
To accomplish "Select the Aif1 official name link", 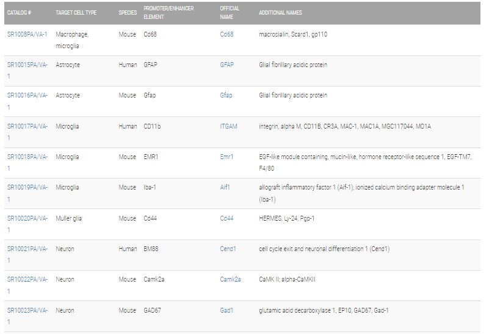I will point(225,187).
